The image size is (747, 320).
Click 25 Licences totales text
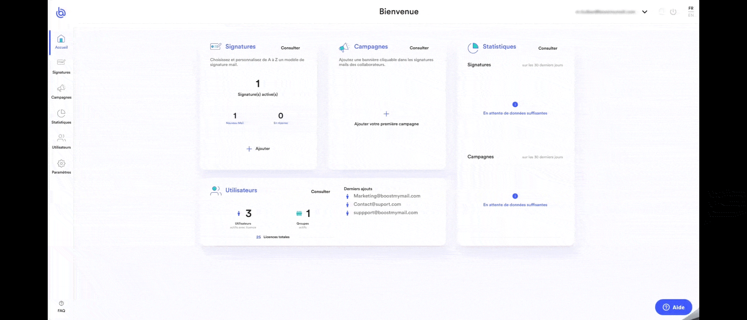(x=273, y=237)
